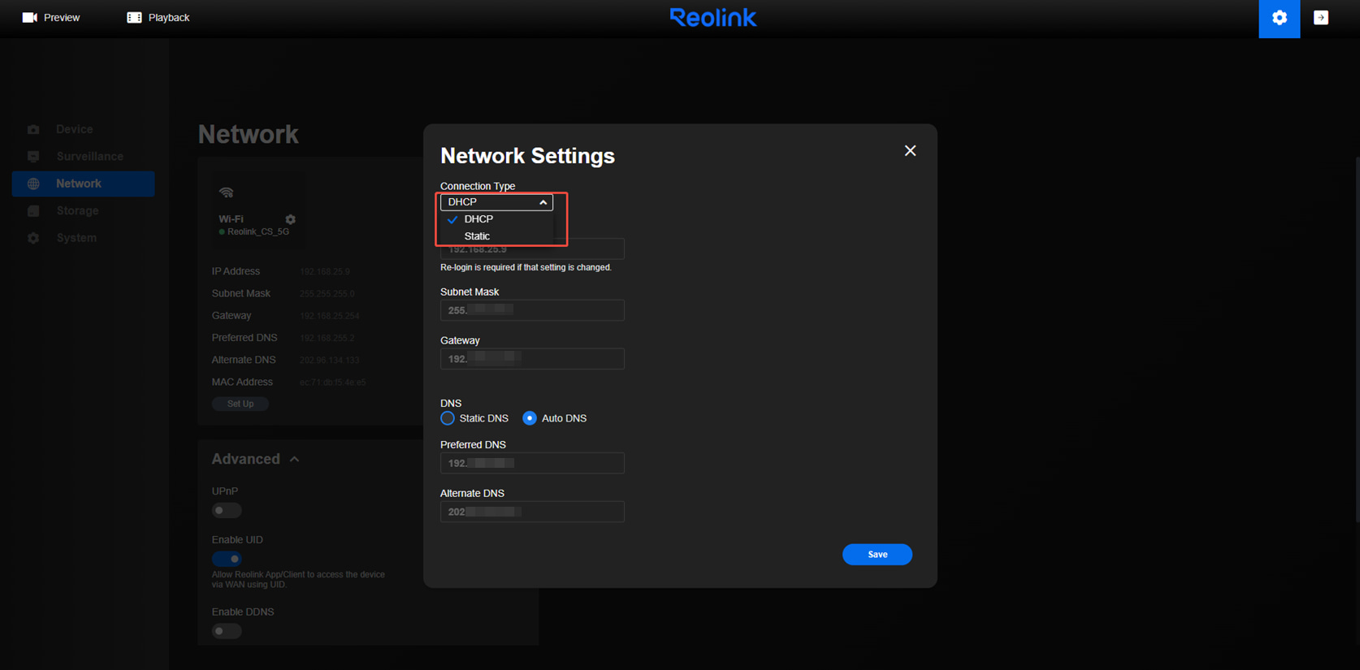Click the Re-login required notice text

pyautogui.click(x=526, y=267)
